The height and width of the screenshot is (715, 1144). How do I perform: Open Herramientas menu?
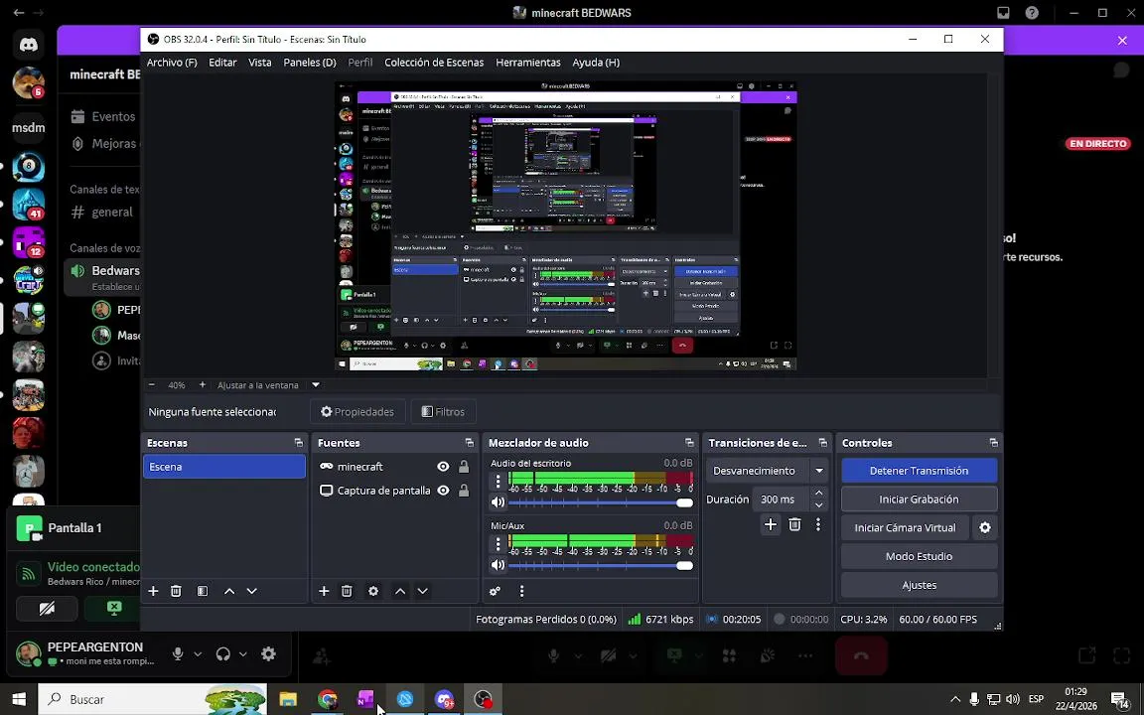coord(528,63)
